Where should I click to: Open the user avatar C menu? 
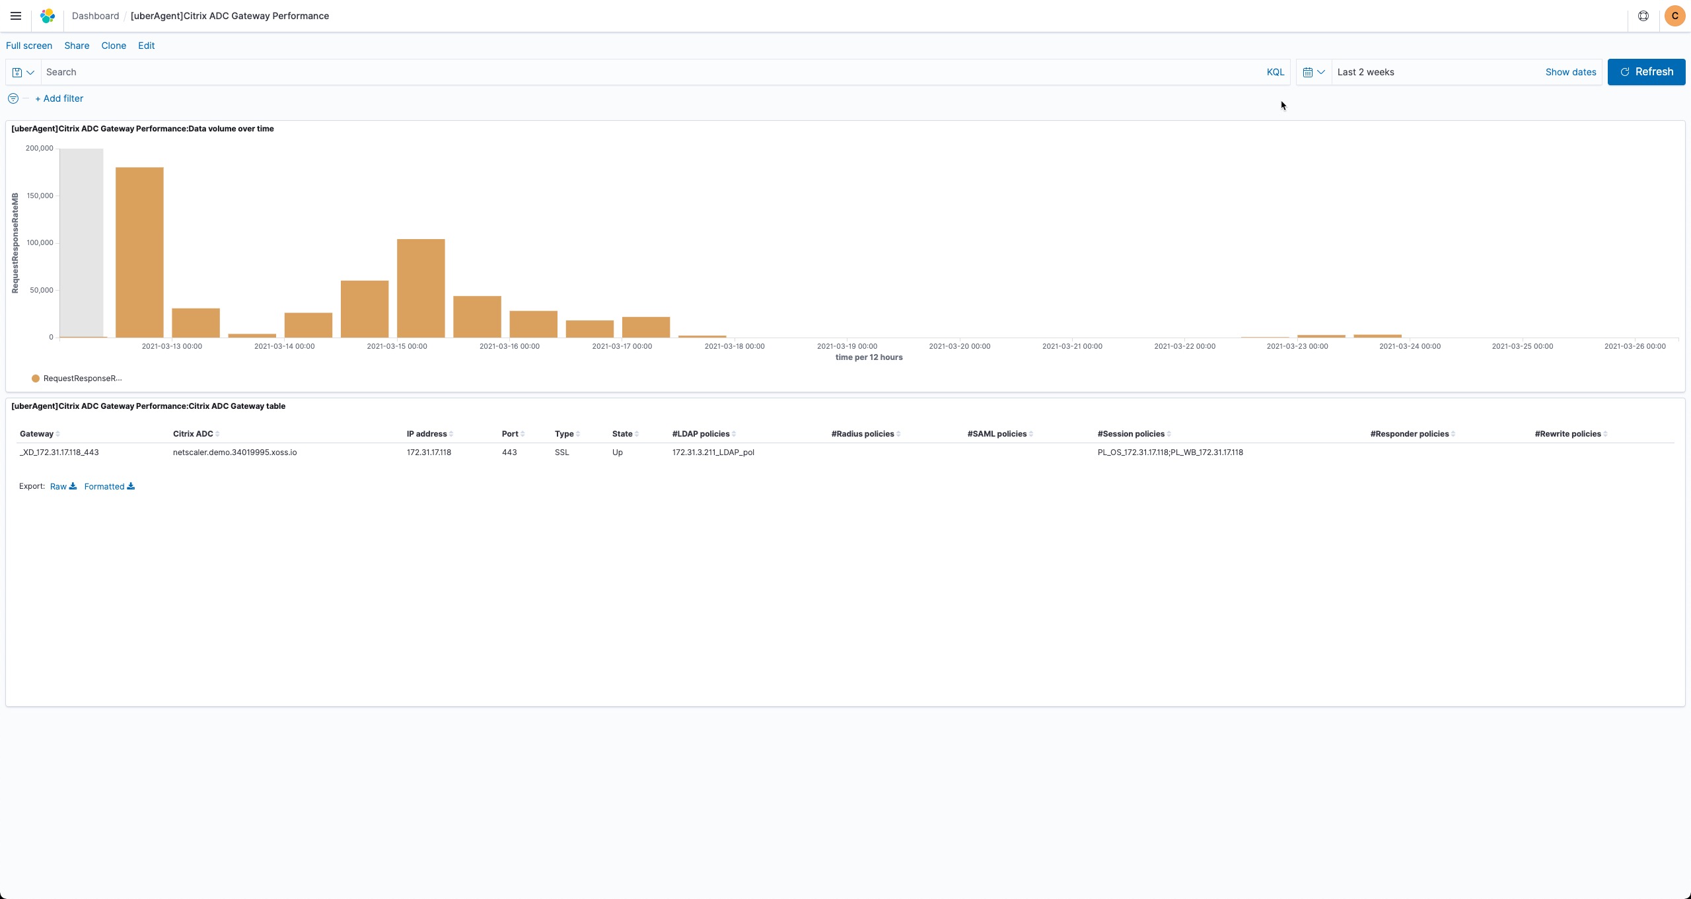point(1674,16)
